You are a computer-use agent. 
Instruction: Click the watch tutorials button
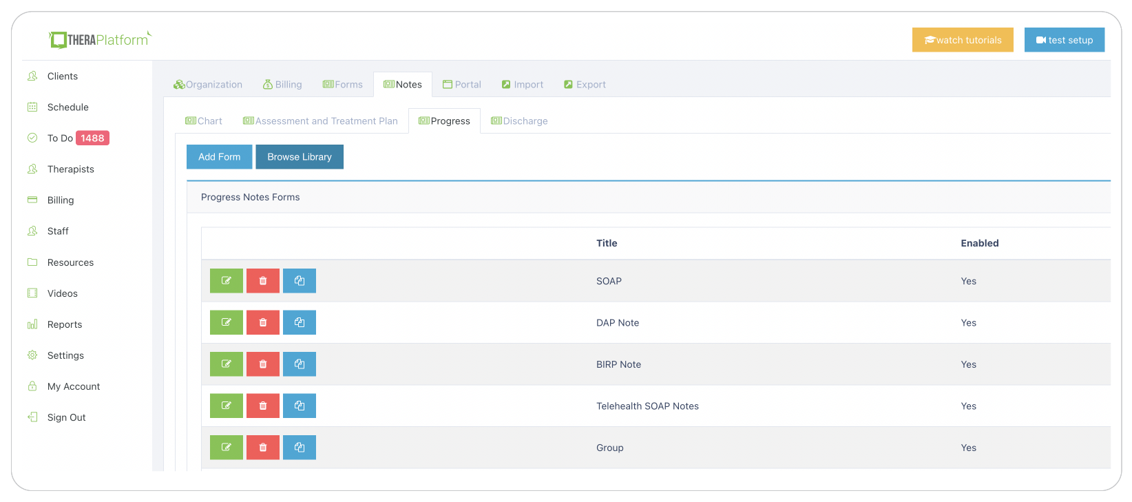point(963,40)
